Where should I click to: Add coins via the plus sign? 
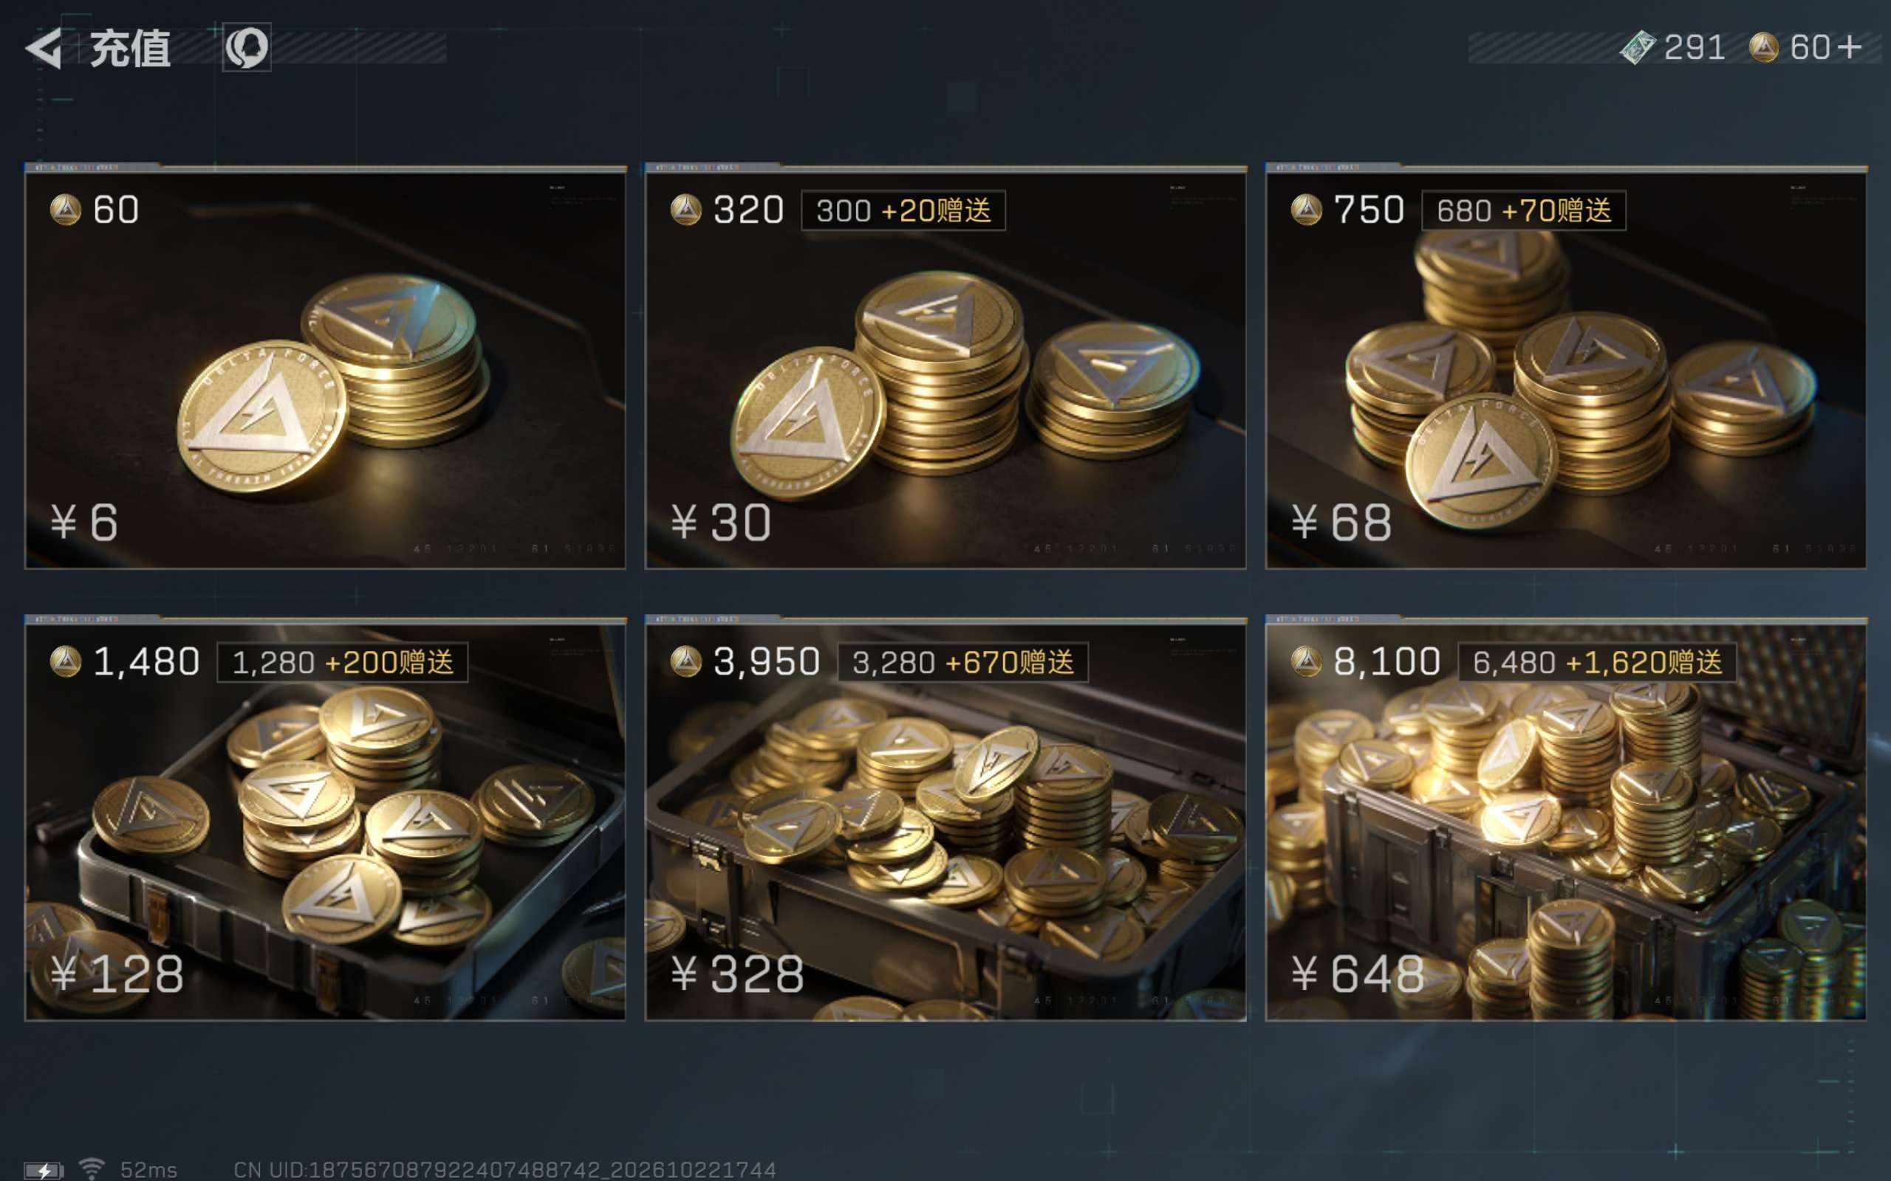pyautogui.click(x=1850, y=48)
